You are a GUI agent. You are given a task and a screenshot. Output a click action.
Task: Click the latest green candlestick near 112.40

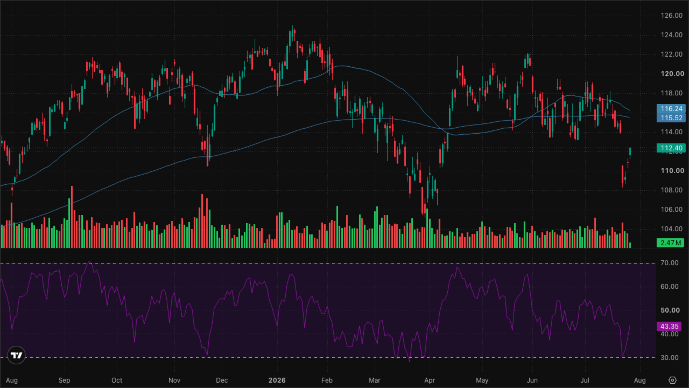click(630, 152)
